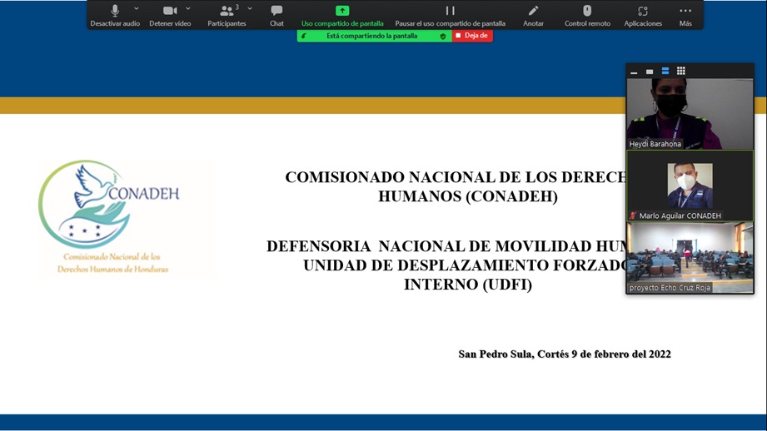Switch video panel to grid view
This screenshot has width=767, height=431.
tap(681, 72)
